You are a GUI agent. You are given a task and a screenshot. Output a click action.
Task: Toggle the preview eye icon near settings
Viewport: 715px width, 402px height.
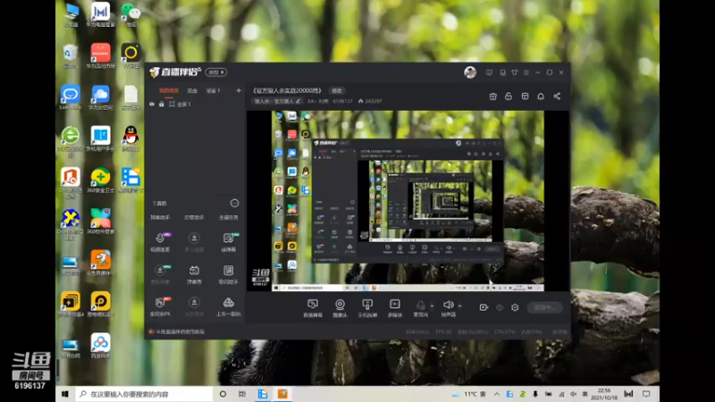[500, 307]
